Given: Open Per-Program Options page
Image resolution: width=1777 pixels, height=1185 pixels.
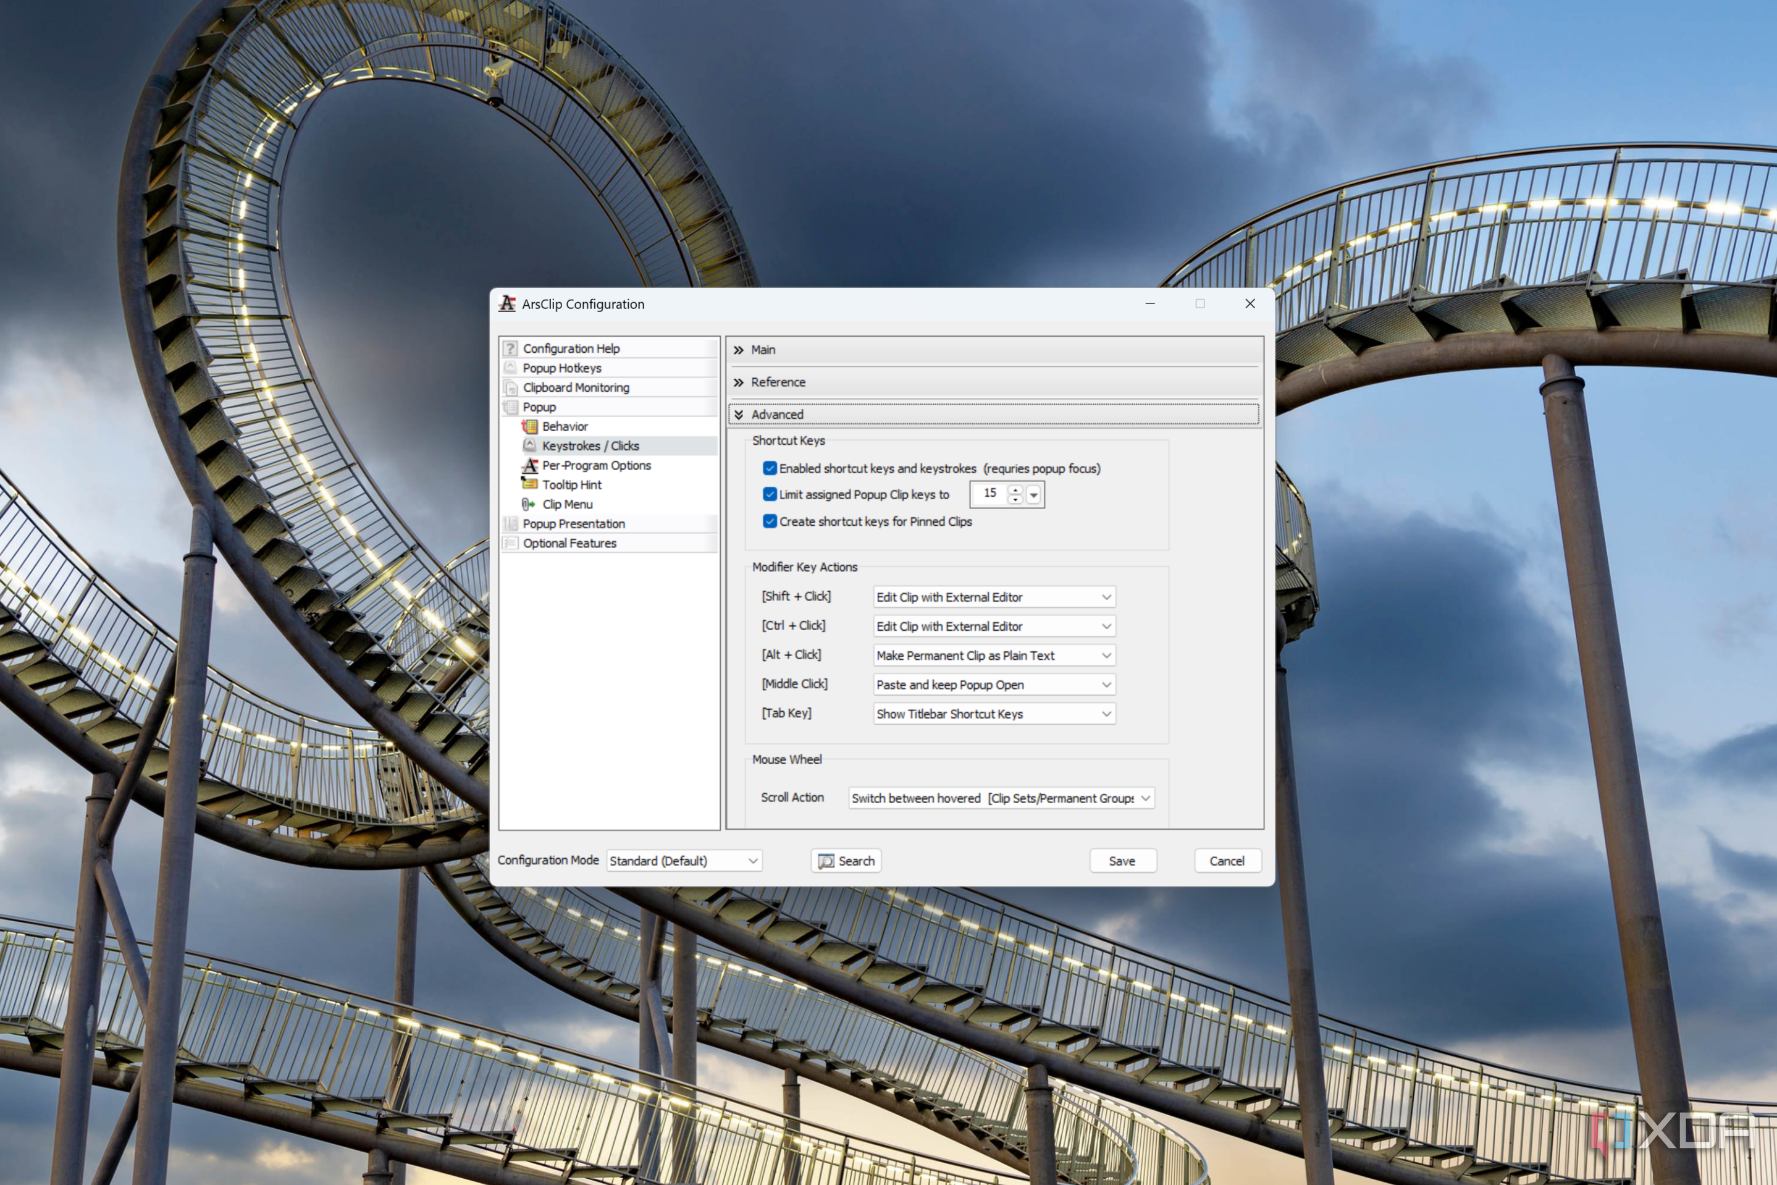Looking at the screenshot, I should (x=597, y=466).
